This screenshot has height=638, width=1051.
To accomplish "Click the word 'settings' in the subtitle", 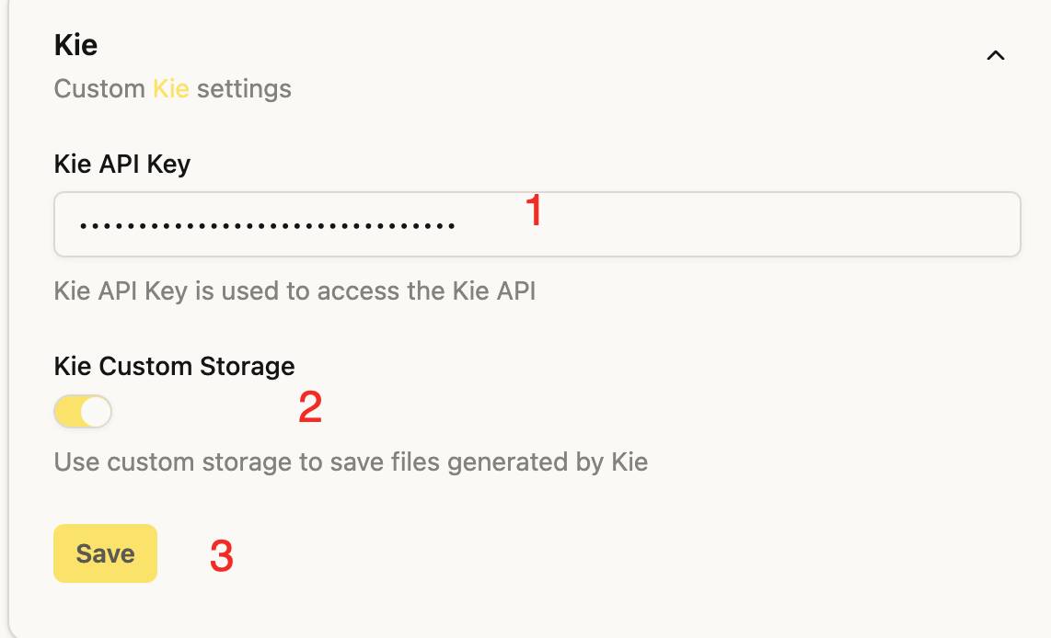I will pos(244,89).
